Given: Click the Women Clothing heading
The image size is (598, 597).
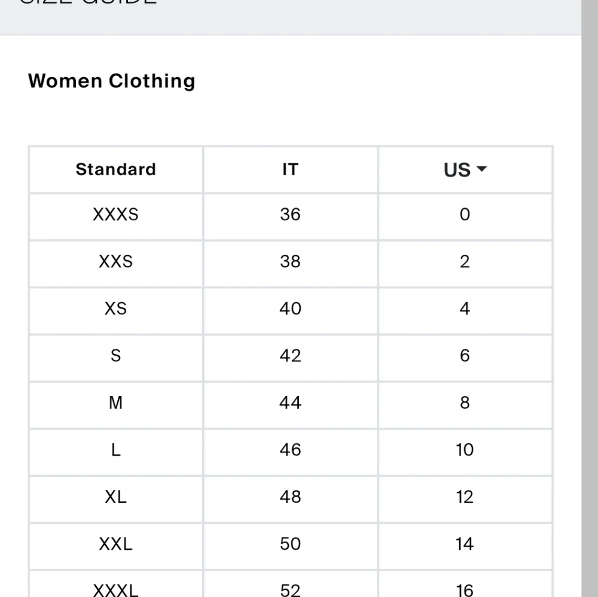Looking at the screenshot, I should [x=112, y=81].
